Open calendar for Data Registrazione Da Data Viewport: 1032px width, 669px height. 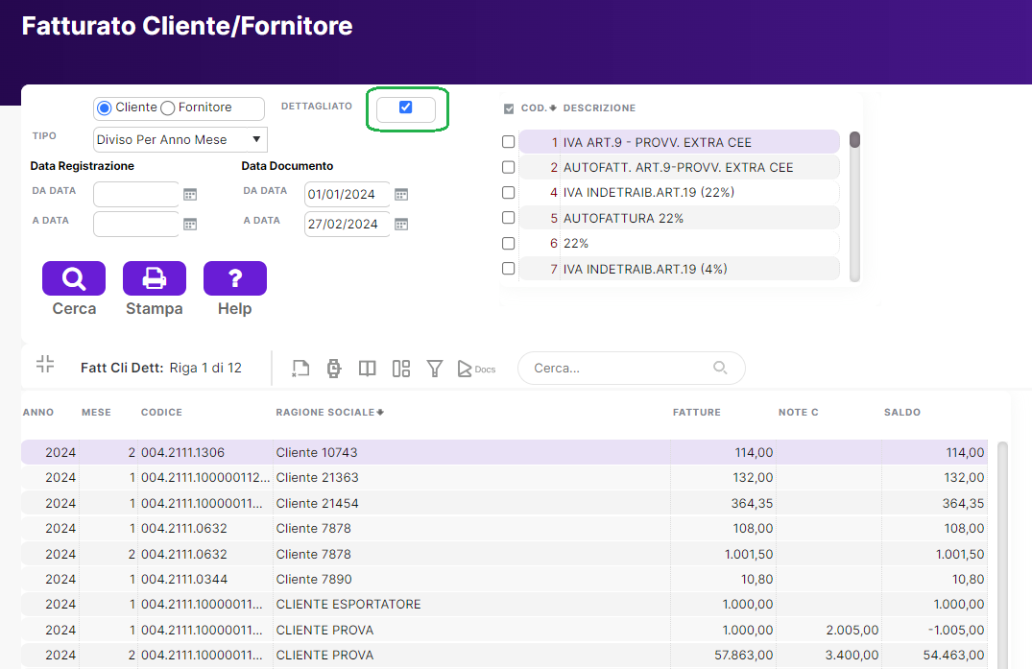[190, 195]
